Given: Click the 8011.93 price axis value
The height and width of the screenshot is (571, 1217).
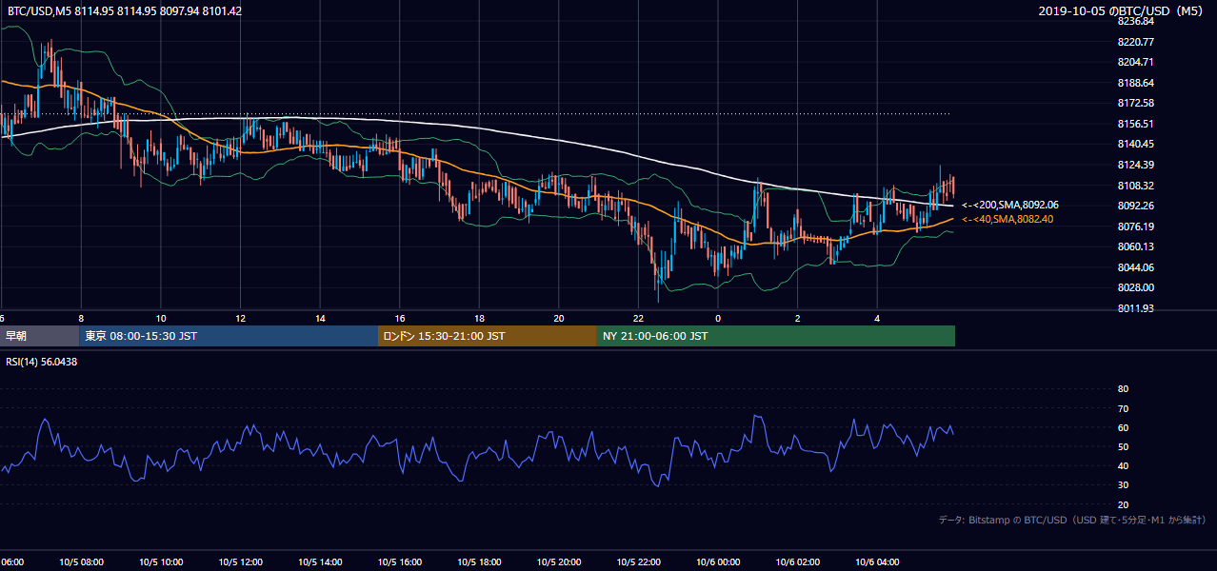Looking at the screenshot, I should pyautogui.click(x=1135, y=308).
